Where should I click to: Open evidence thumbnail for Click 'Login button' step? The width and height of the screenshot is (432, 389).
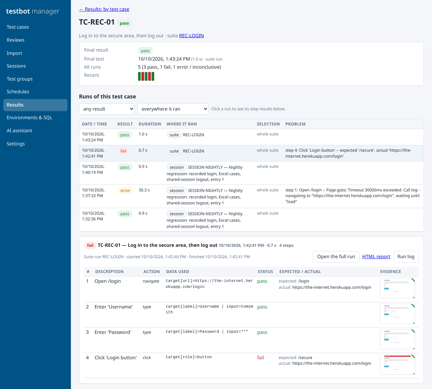pos(397,365)
